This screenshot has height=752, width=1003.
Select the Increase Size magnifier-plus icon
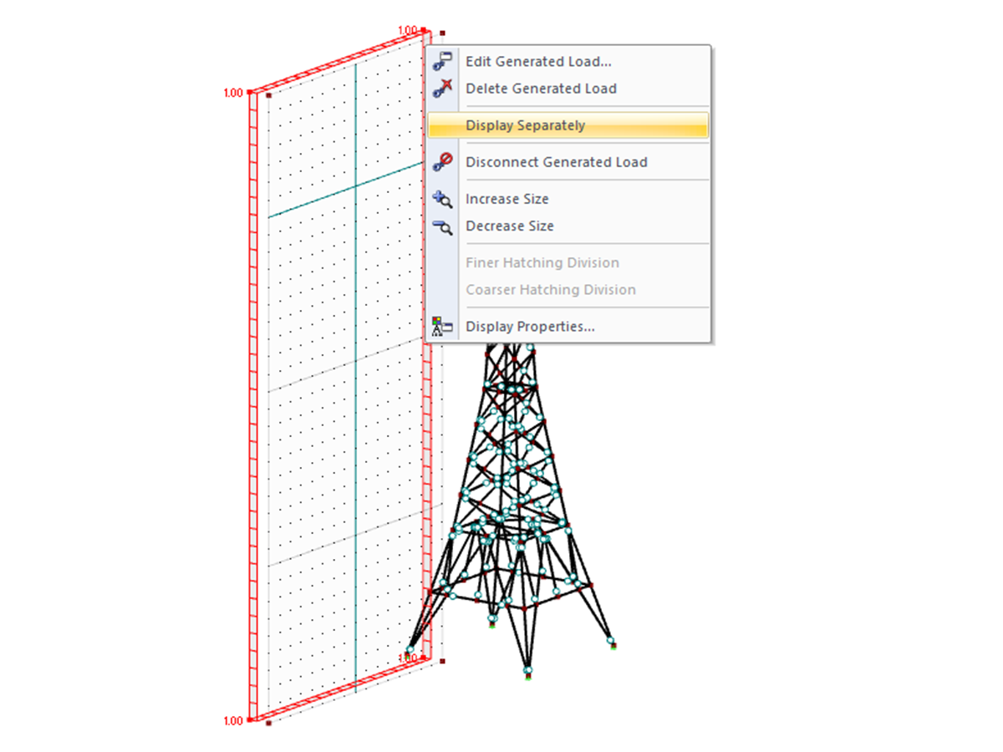442,199
